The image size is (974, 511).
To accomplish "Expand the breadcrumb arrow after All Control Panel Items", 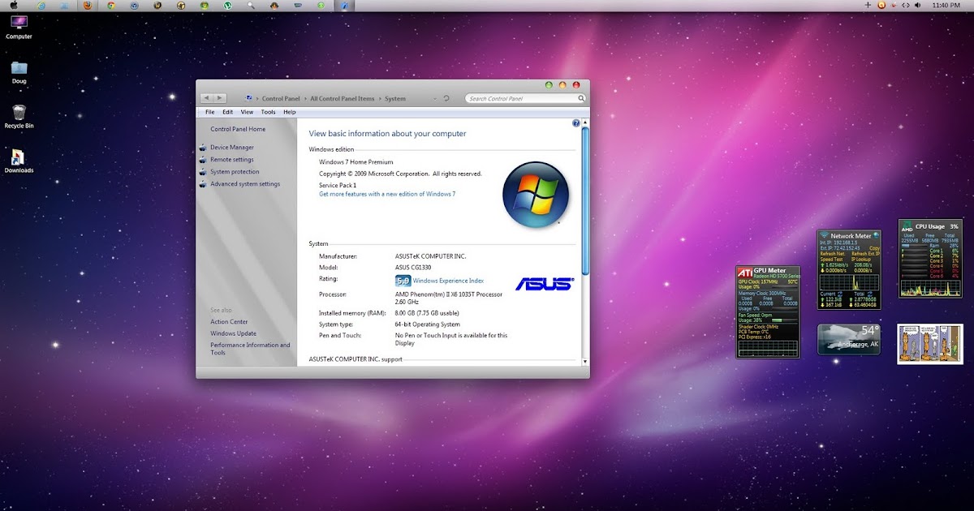I will 379,99.
